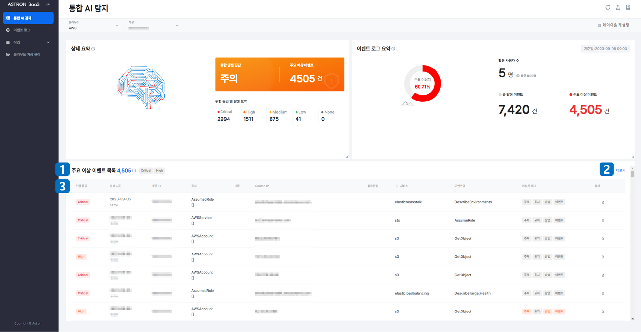Expand the 작업 sidebar menu
The height and width of the screenshot is (332, 641).
tap(28, 42)
